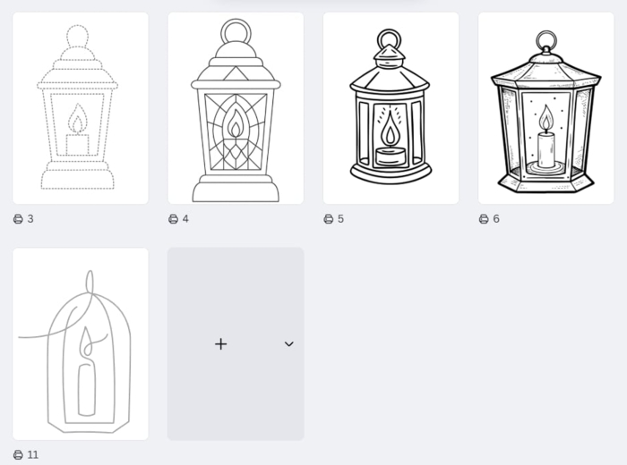Click the printer icon beside page 4
This screenshot has height=465, width=627.
[173, 219]
